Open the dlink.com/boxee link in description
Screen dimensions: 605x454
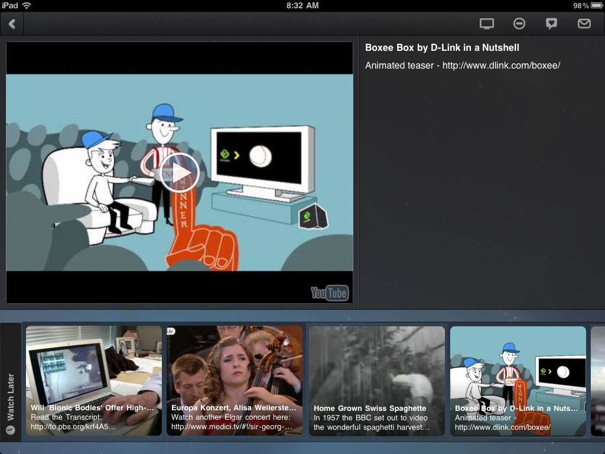click(x=501, y=66)
